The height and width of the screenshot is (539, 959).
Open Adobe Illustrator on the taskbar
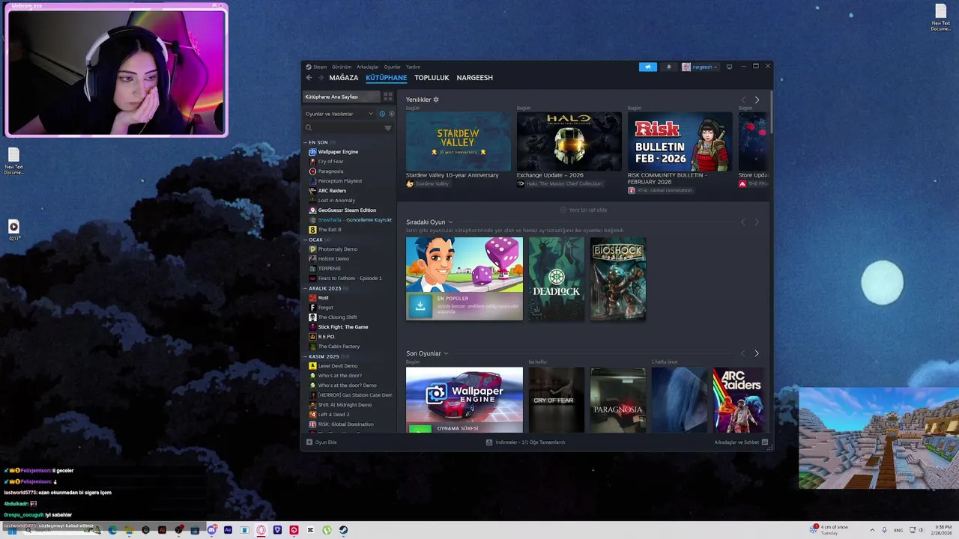point(163,530)
